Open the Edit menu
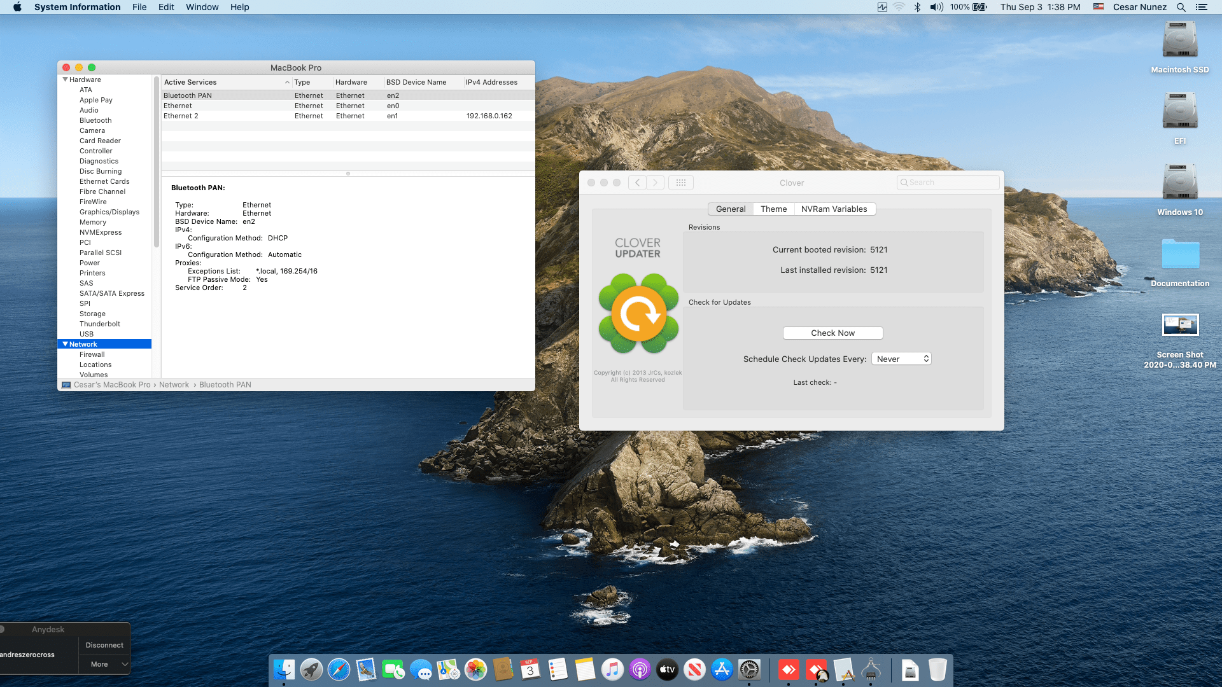The image size is (1222, 687). pos(166,7)
